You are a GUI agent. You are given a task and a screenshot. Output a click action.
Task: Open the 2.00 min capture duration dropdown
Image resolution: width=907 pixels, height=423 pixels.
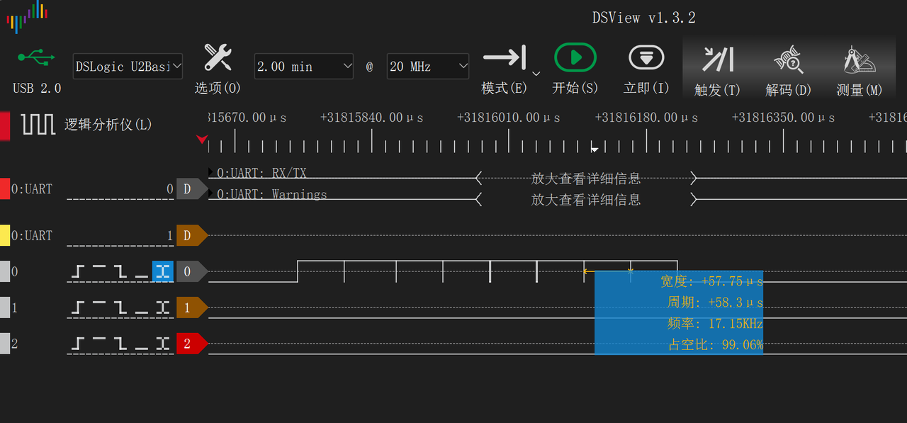pos(303,66)
